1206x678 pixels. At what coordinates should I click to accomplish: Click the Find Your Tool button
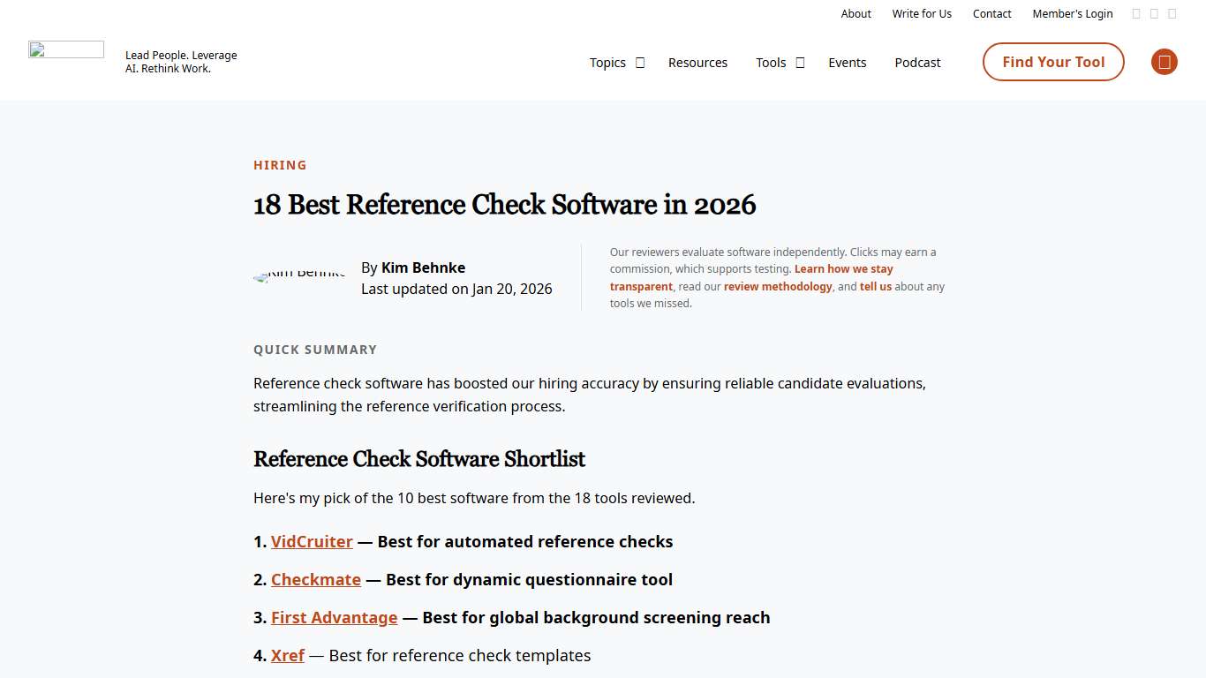point(1052,62)
